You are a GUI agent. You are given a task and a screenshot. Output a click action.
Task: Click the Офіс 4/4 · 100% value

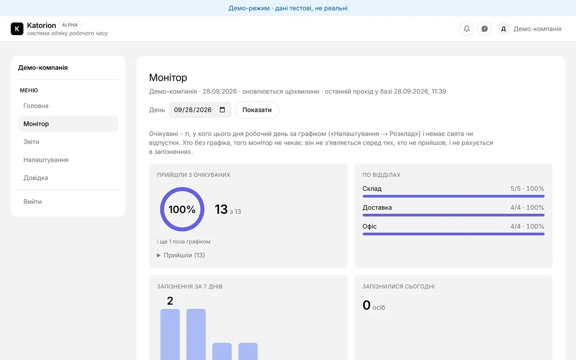[x=527, y=226]
